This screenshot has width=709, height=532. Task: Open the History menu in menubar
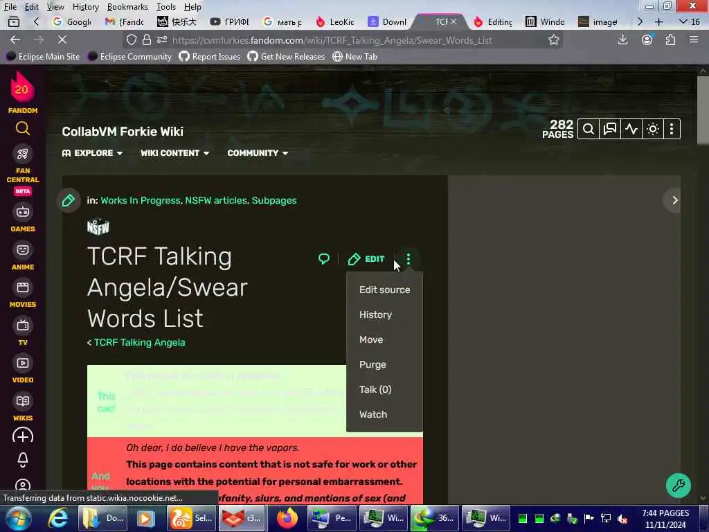click(85, 7)
